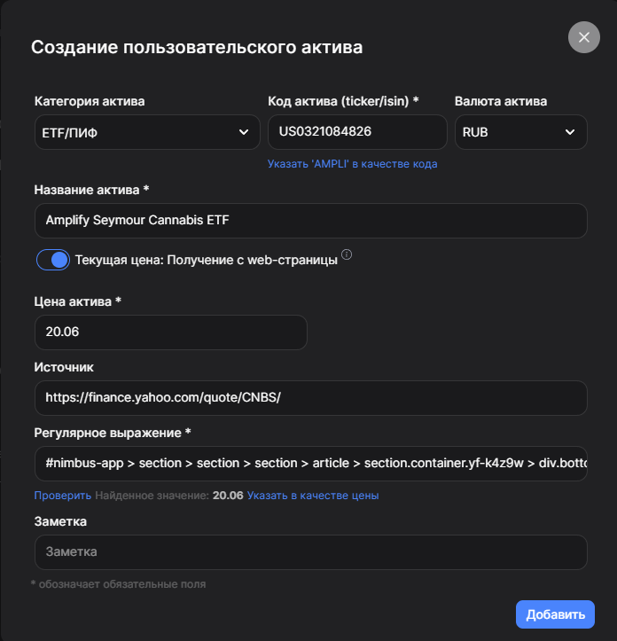This screenshot has height=641, width=617.
Task: Click the found value 20.06 text
Action: 228,496
